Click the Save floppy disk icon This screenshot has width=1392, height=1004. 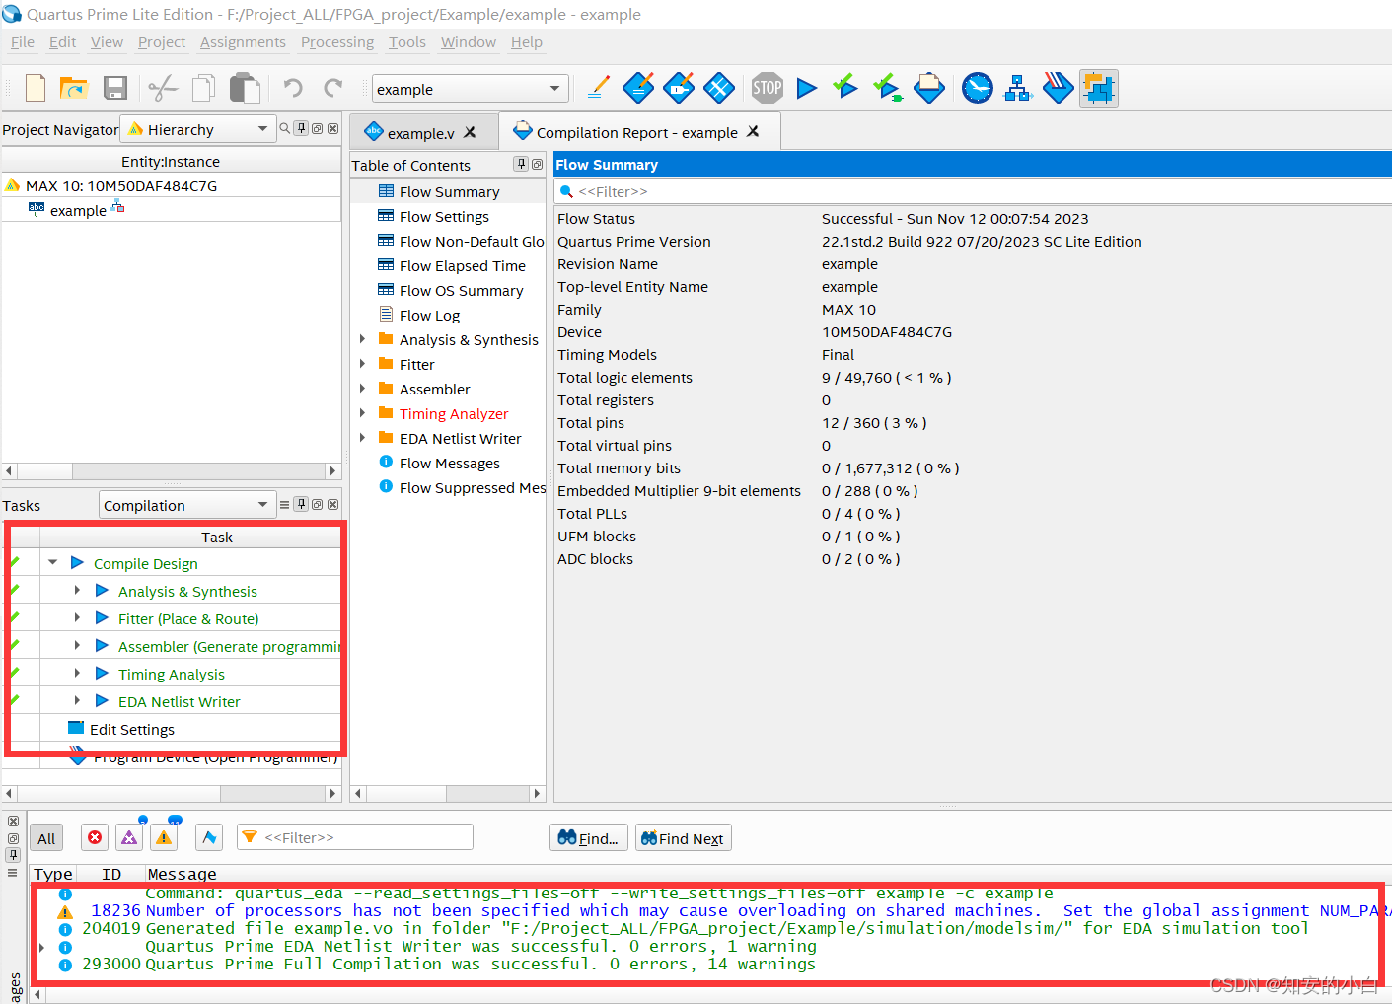115,88
